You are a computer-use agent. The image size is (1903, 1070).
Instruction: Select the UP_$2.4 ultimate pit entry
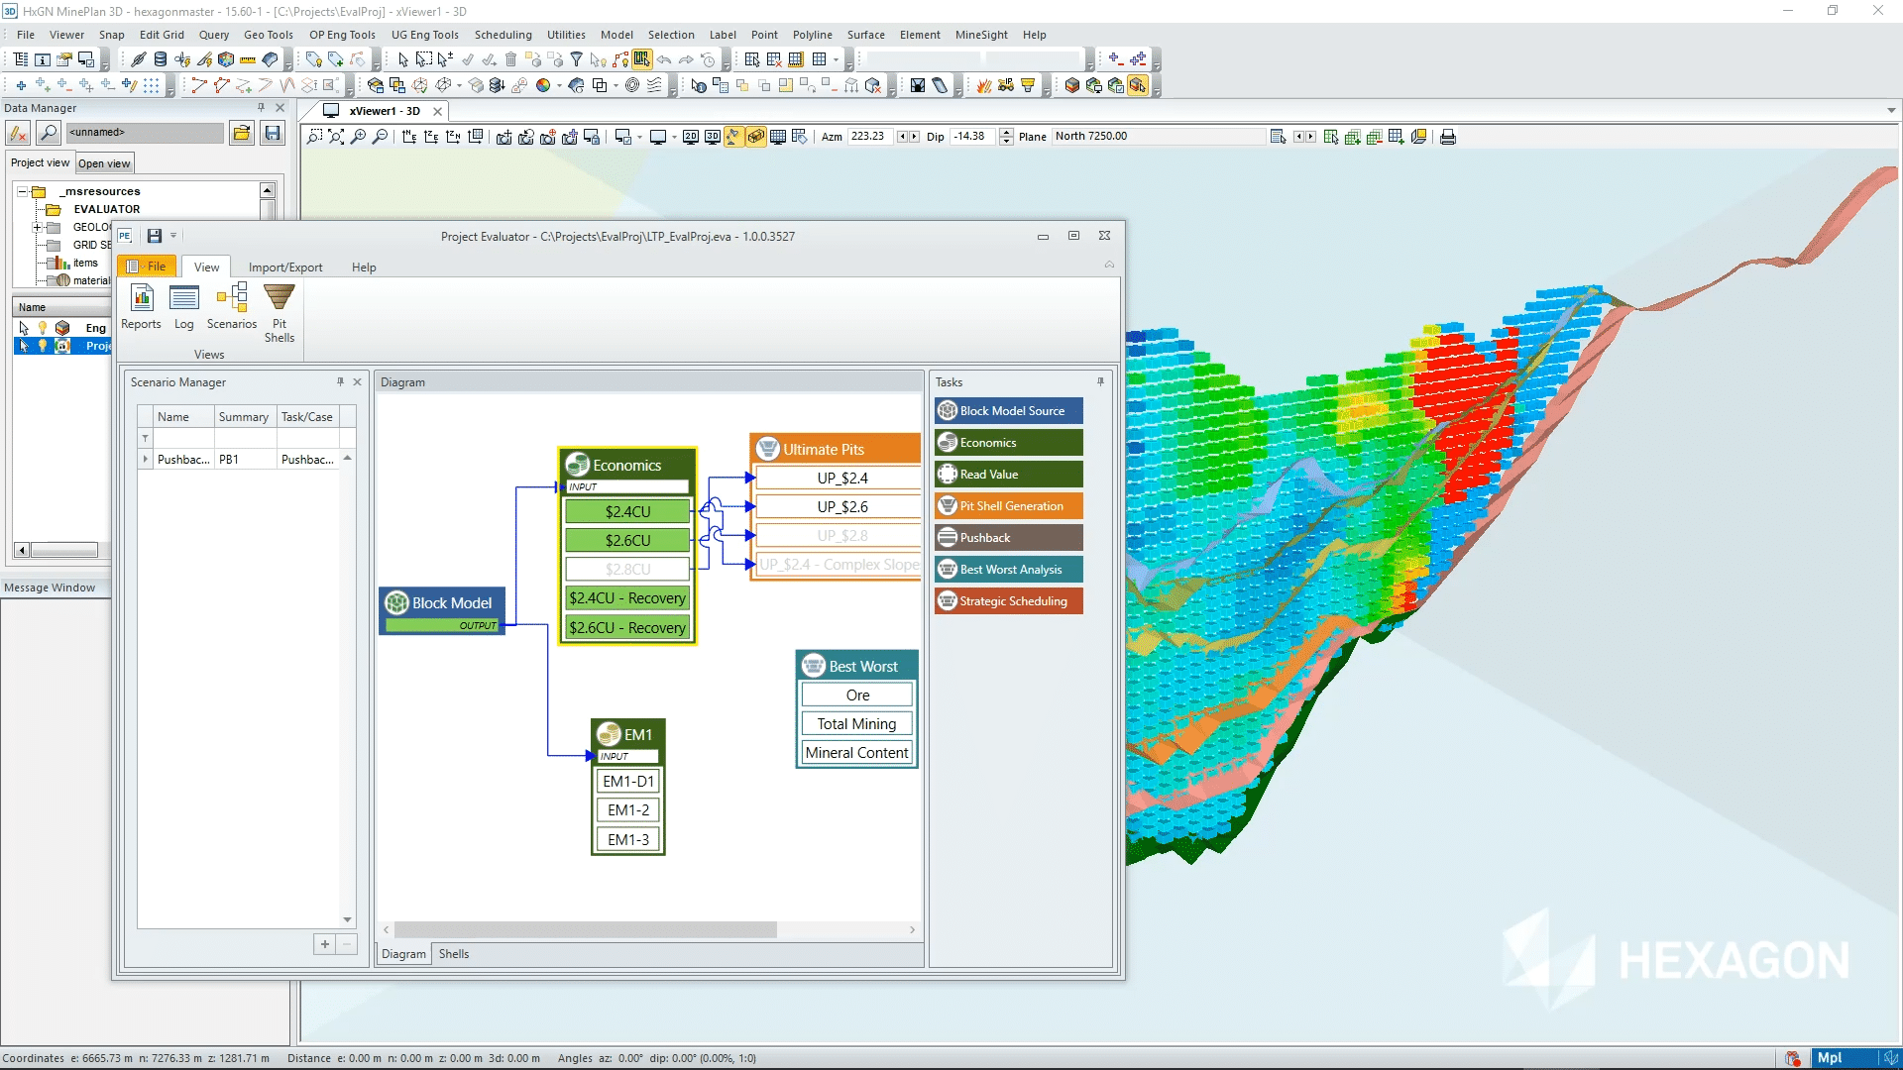(840, 477)
